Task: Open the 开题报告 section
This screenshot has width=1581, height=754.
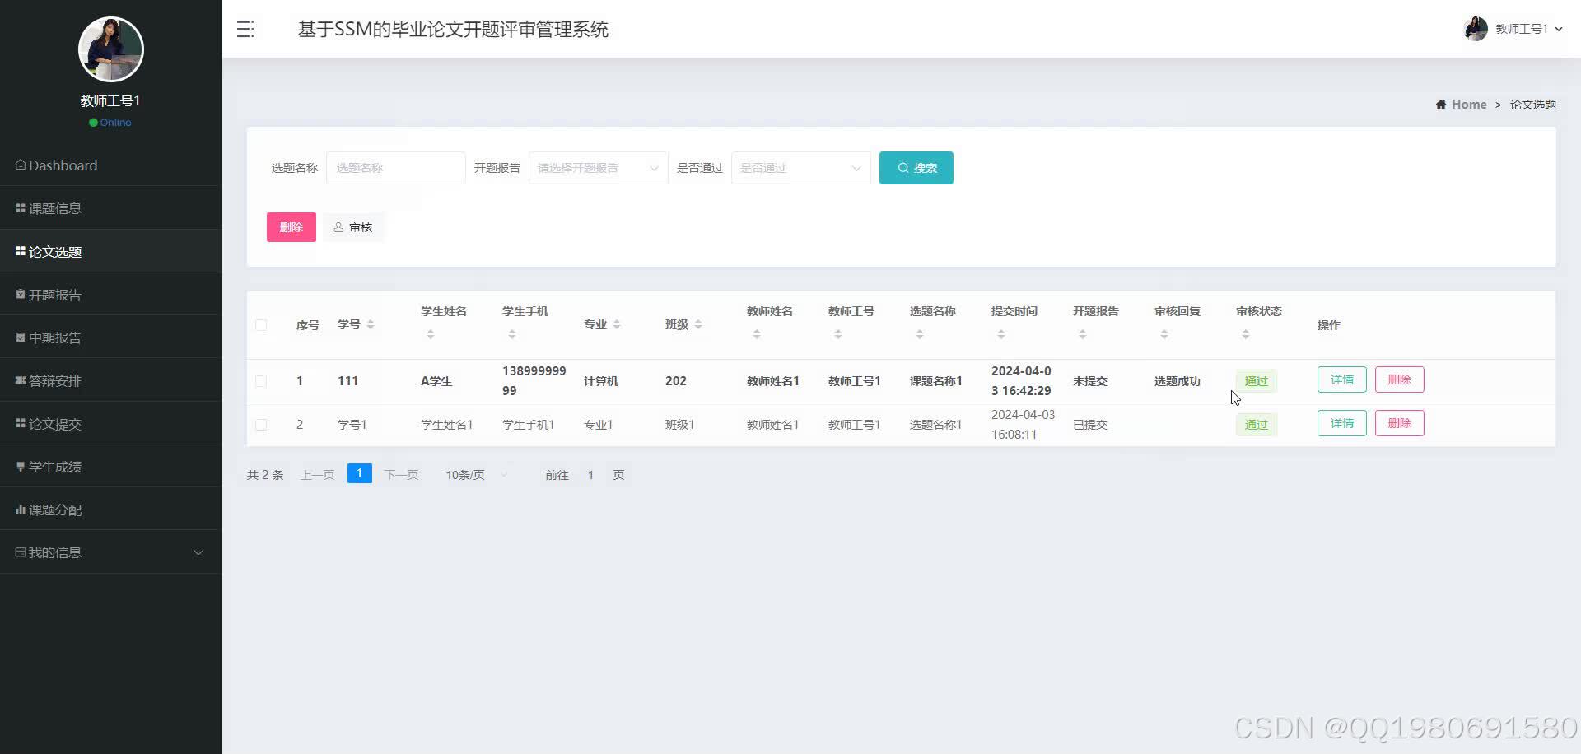Action: click(54, 294)
